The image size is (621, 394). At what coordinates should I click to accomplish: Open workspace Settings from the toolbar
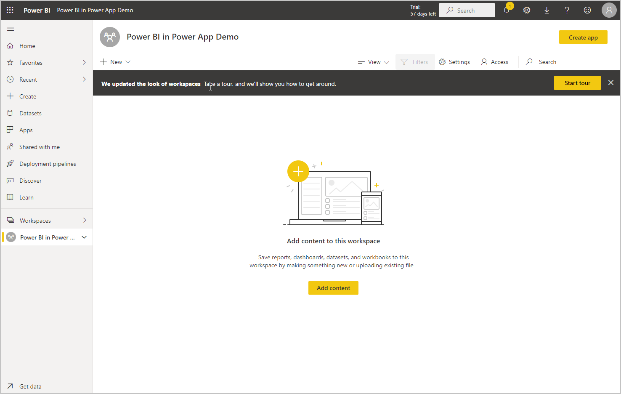coord(454,62)
